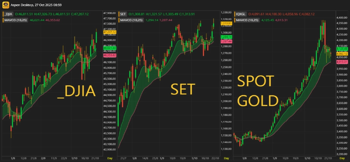Select the SET symbol label
The height and width of the screenshot is (162, 350).
pos(123,14)
